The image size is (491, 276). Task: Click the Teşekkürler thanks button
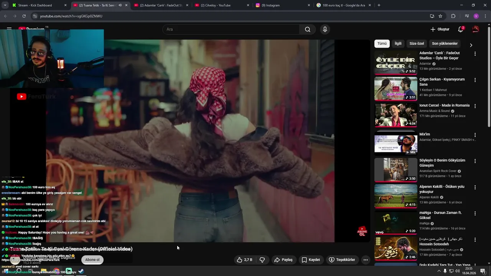(x=342, y=260)
